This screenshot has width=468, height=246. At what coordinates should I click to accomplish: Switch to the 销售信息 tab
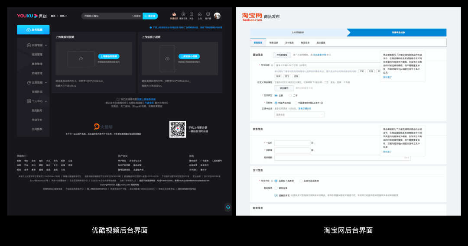(x=274, y=42)
